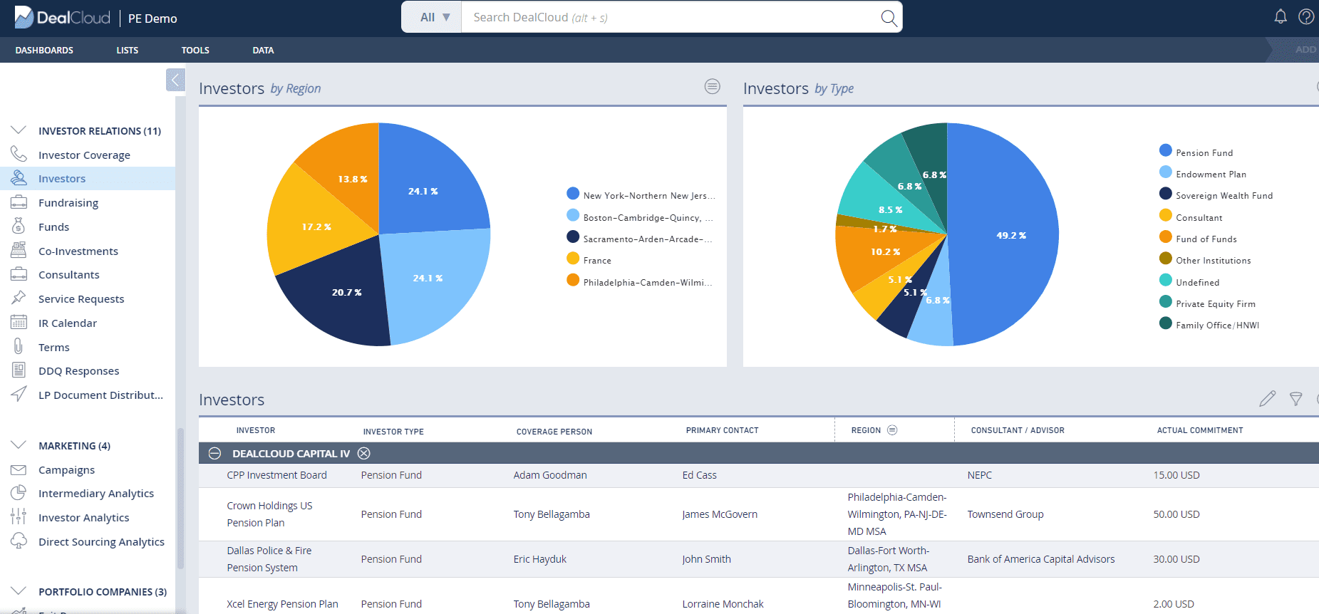Open Xcel Energy Pension Plan

(282, 604)
